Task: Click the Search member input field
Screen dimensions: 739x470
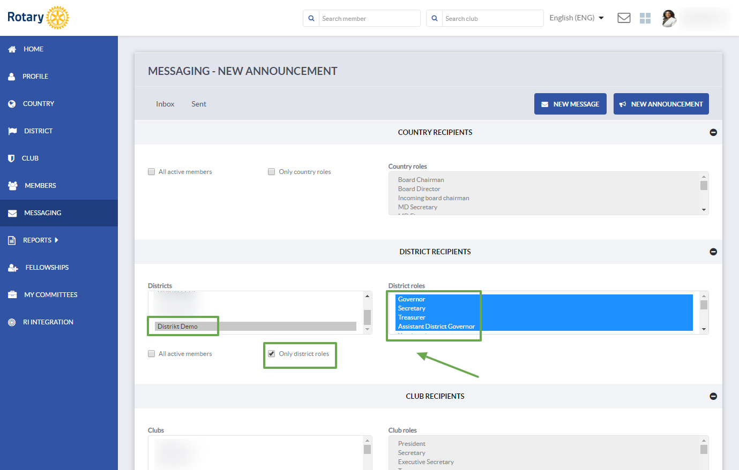Action: 370,18
